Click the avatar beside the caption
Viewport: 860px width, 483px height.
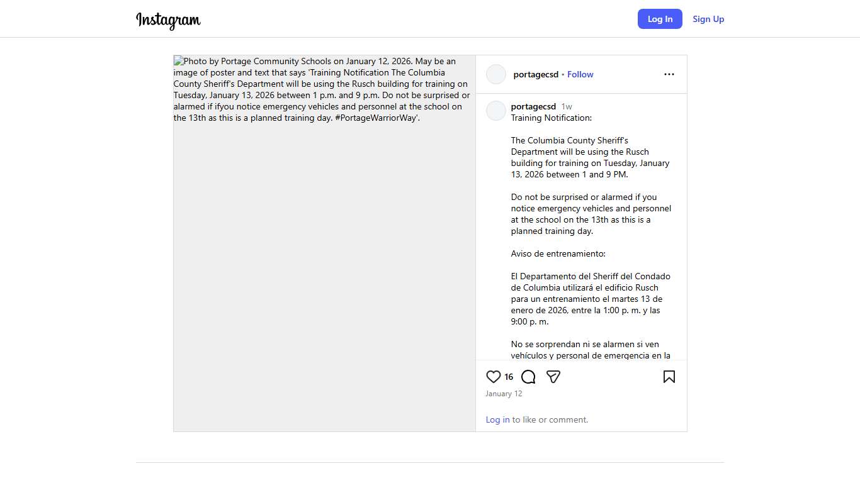point(496,111)
